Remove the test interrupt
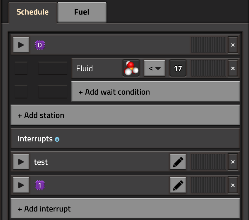Viewport: 249px width, 220px height. point(233,162)
